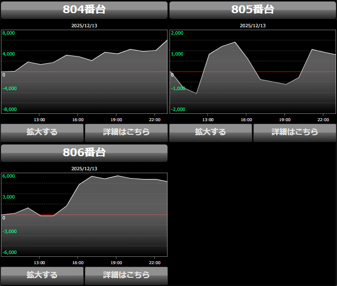Select the 2025/12/13 date above 805 graph

pos(253,26)
